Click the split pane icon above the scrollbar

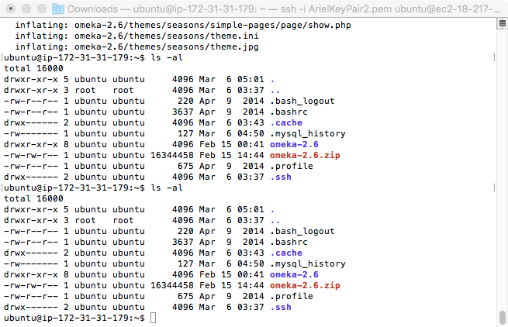point(502,24)
